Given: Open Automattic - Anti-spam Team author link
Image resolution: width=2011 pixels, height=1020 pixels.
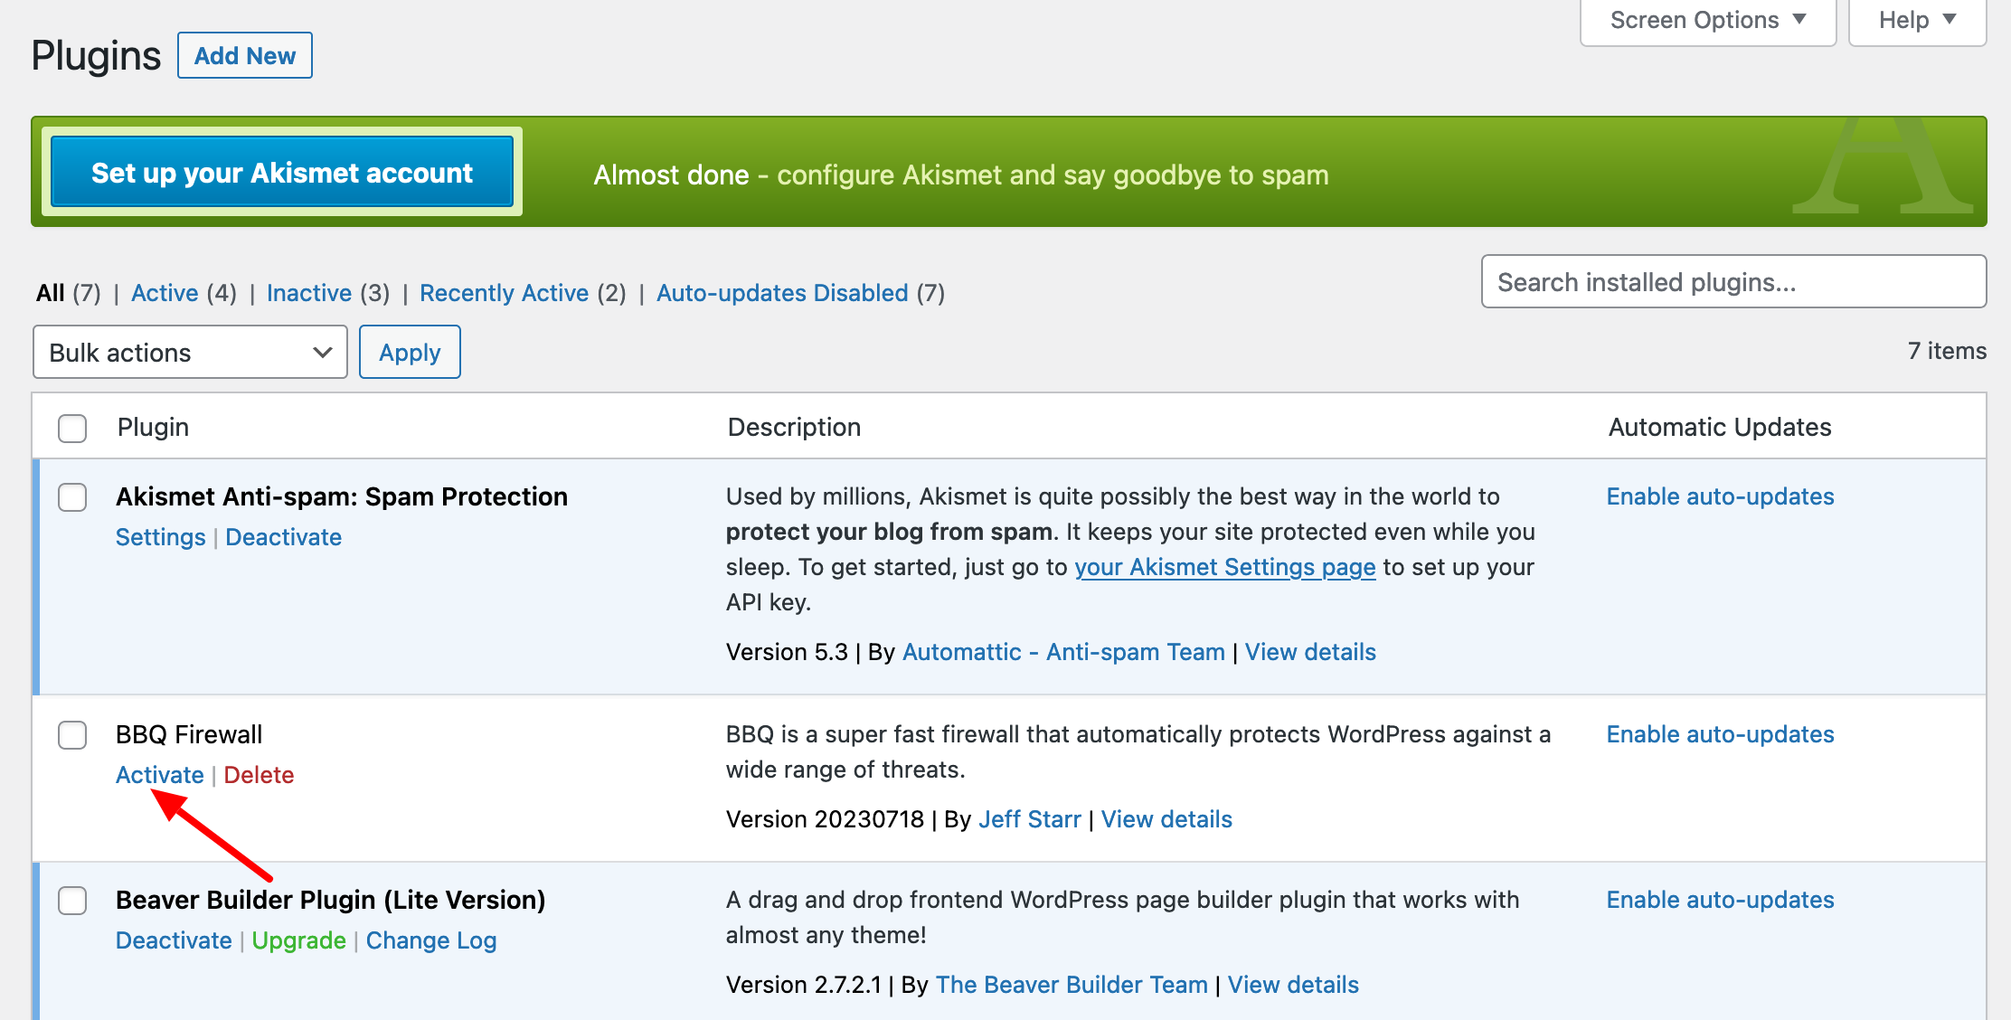Looking at the screenshot, I should point(1063,652).
